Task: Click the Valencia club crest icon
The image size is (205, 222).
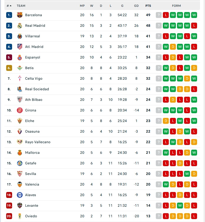Action: [20, 184]
